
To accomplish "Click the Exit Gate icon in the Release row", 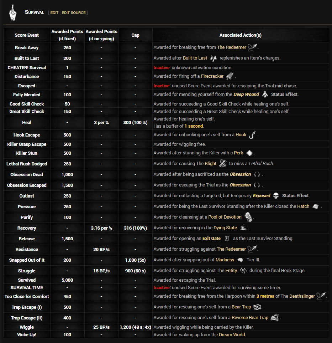I will pyautogui.click(x=226, y=239).
